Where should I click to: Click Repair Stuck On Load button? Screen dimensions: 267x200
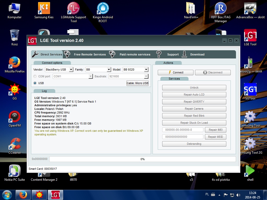[x=194, y=123]
